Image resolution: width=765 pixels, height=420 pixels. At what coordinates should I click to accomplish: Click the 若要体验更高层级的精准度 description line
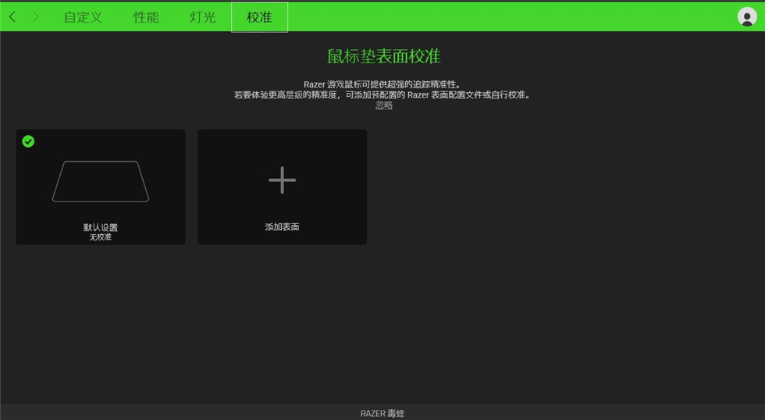pos(382,94)
